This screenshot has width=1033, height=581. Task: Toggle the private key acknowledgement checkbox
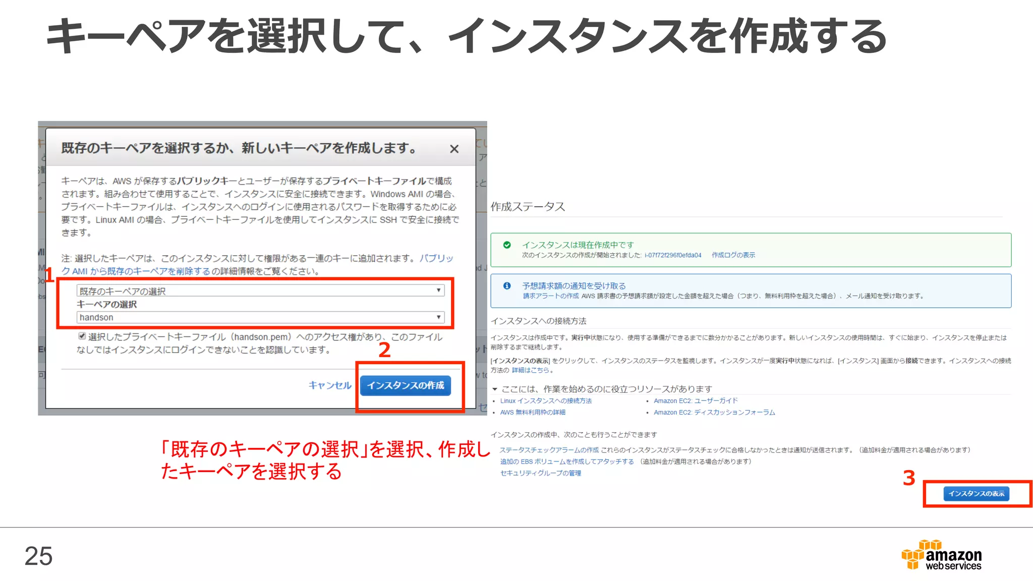pos(82,336)
